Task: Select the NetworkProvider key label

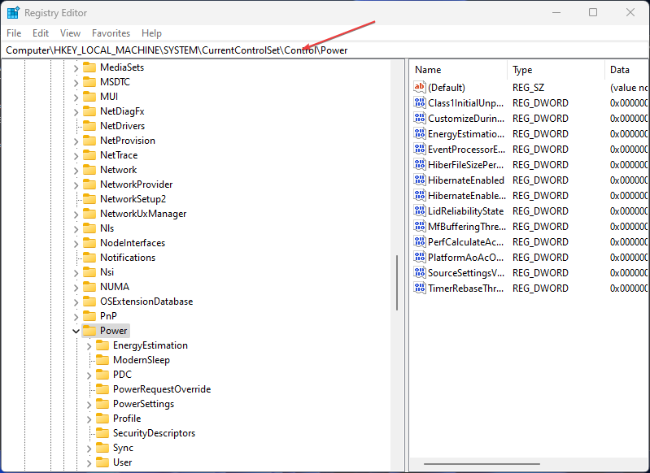Action: pos(137,184)
